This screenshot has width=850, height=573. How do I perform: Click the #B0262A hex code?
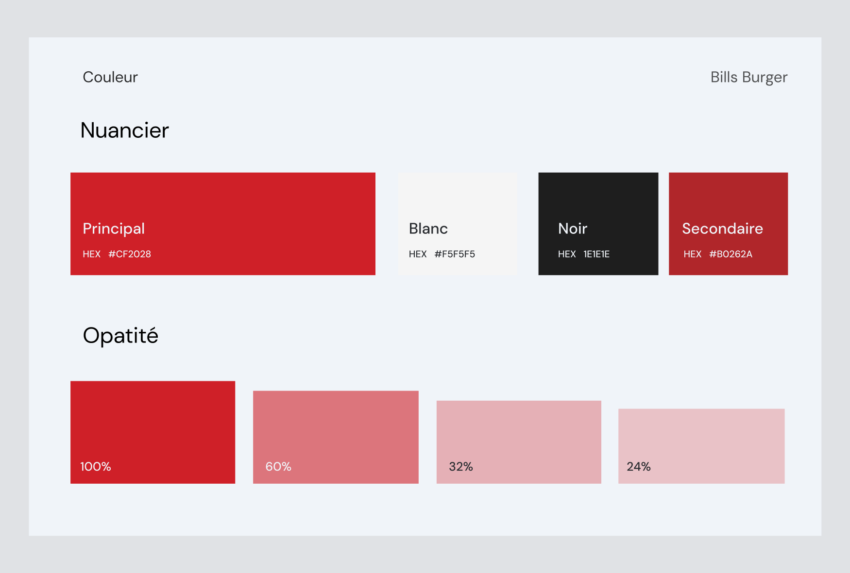(x=731, y=254)
